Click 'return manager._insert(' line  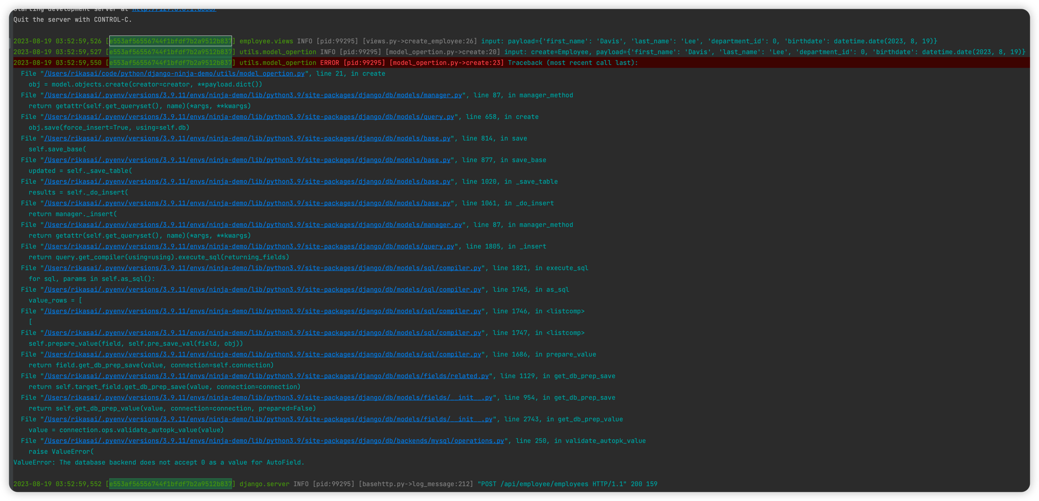(x=73, y=214)
